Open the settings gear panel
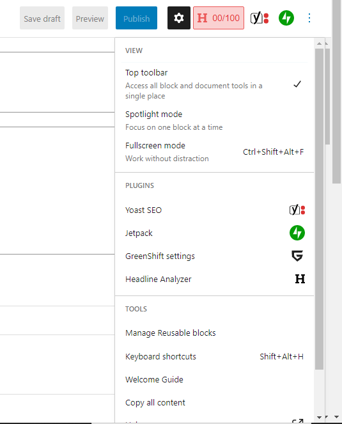Image resolution: width=342 pixels, height=424 pixels. 179,18
